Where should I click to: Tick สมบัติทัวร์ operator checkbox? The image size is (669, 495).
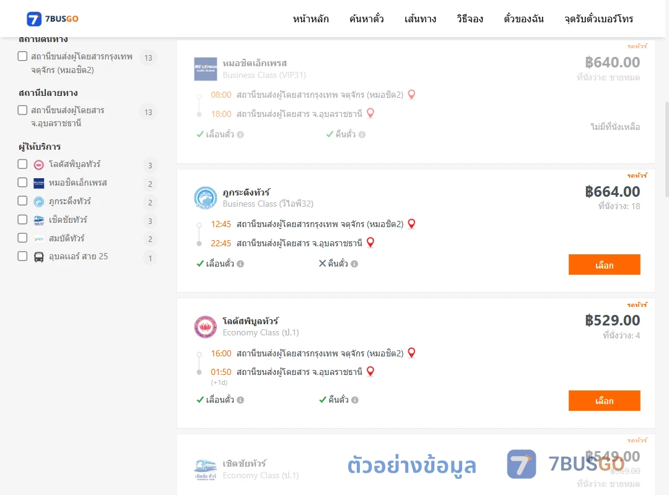click(x=23, y=238)
